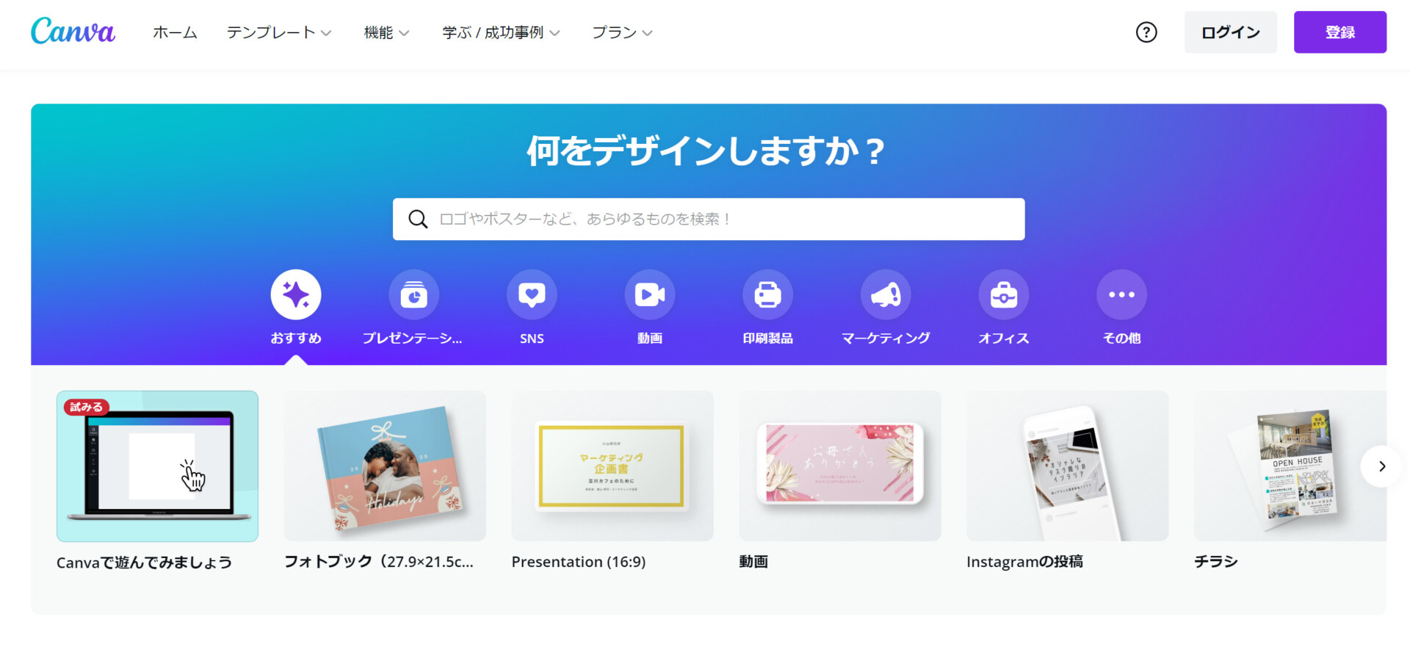Viewport: 1410px width, 655px height.
Task: Expand the テンプレート dropdown menu
Action: 279,32
